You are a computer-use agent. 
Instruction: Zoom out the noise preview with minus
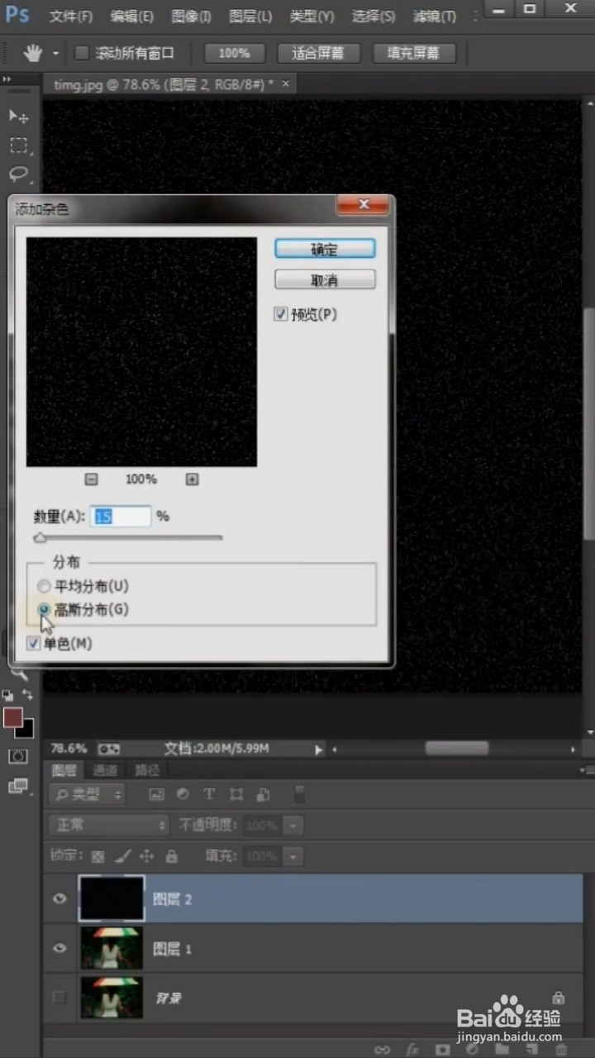[x=92, y=479]
